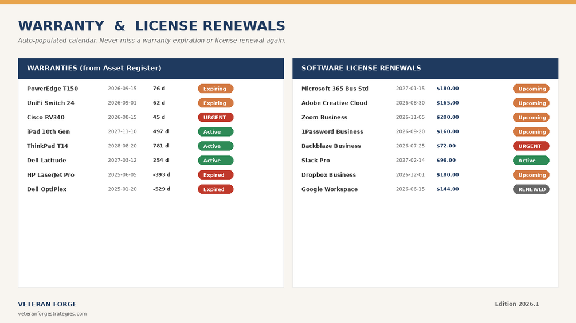
Task: Click the $160.00 license cost
Action: click(x=448, y=131)
